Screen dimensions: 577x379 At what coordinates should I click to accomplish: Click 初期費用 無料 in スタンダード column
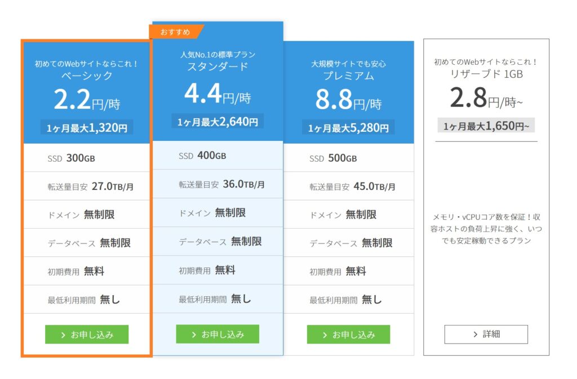point(218,270)
